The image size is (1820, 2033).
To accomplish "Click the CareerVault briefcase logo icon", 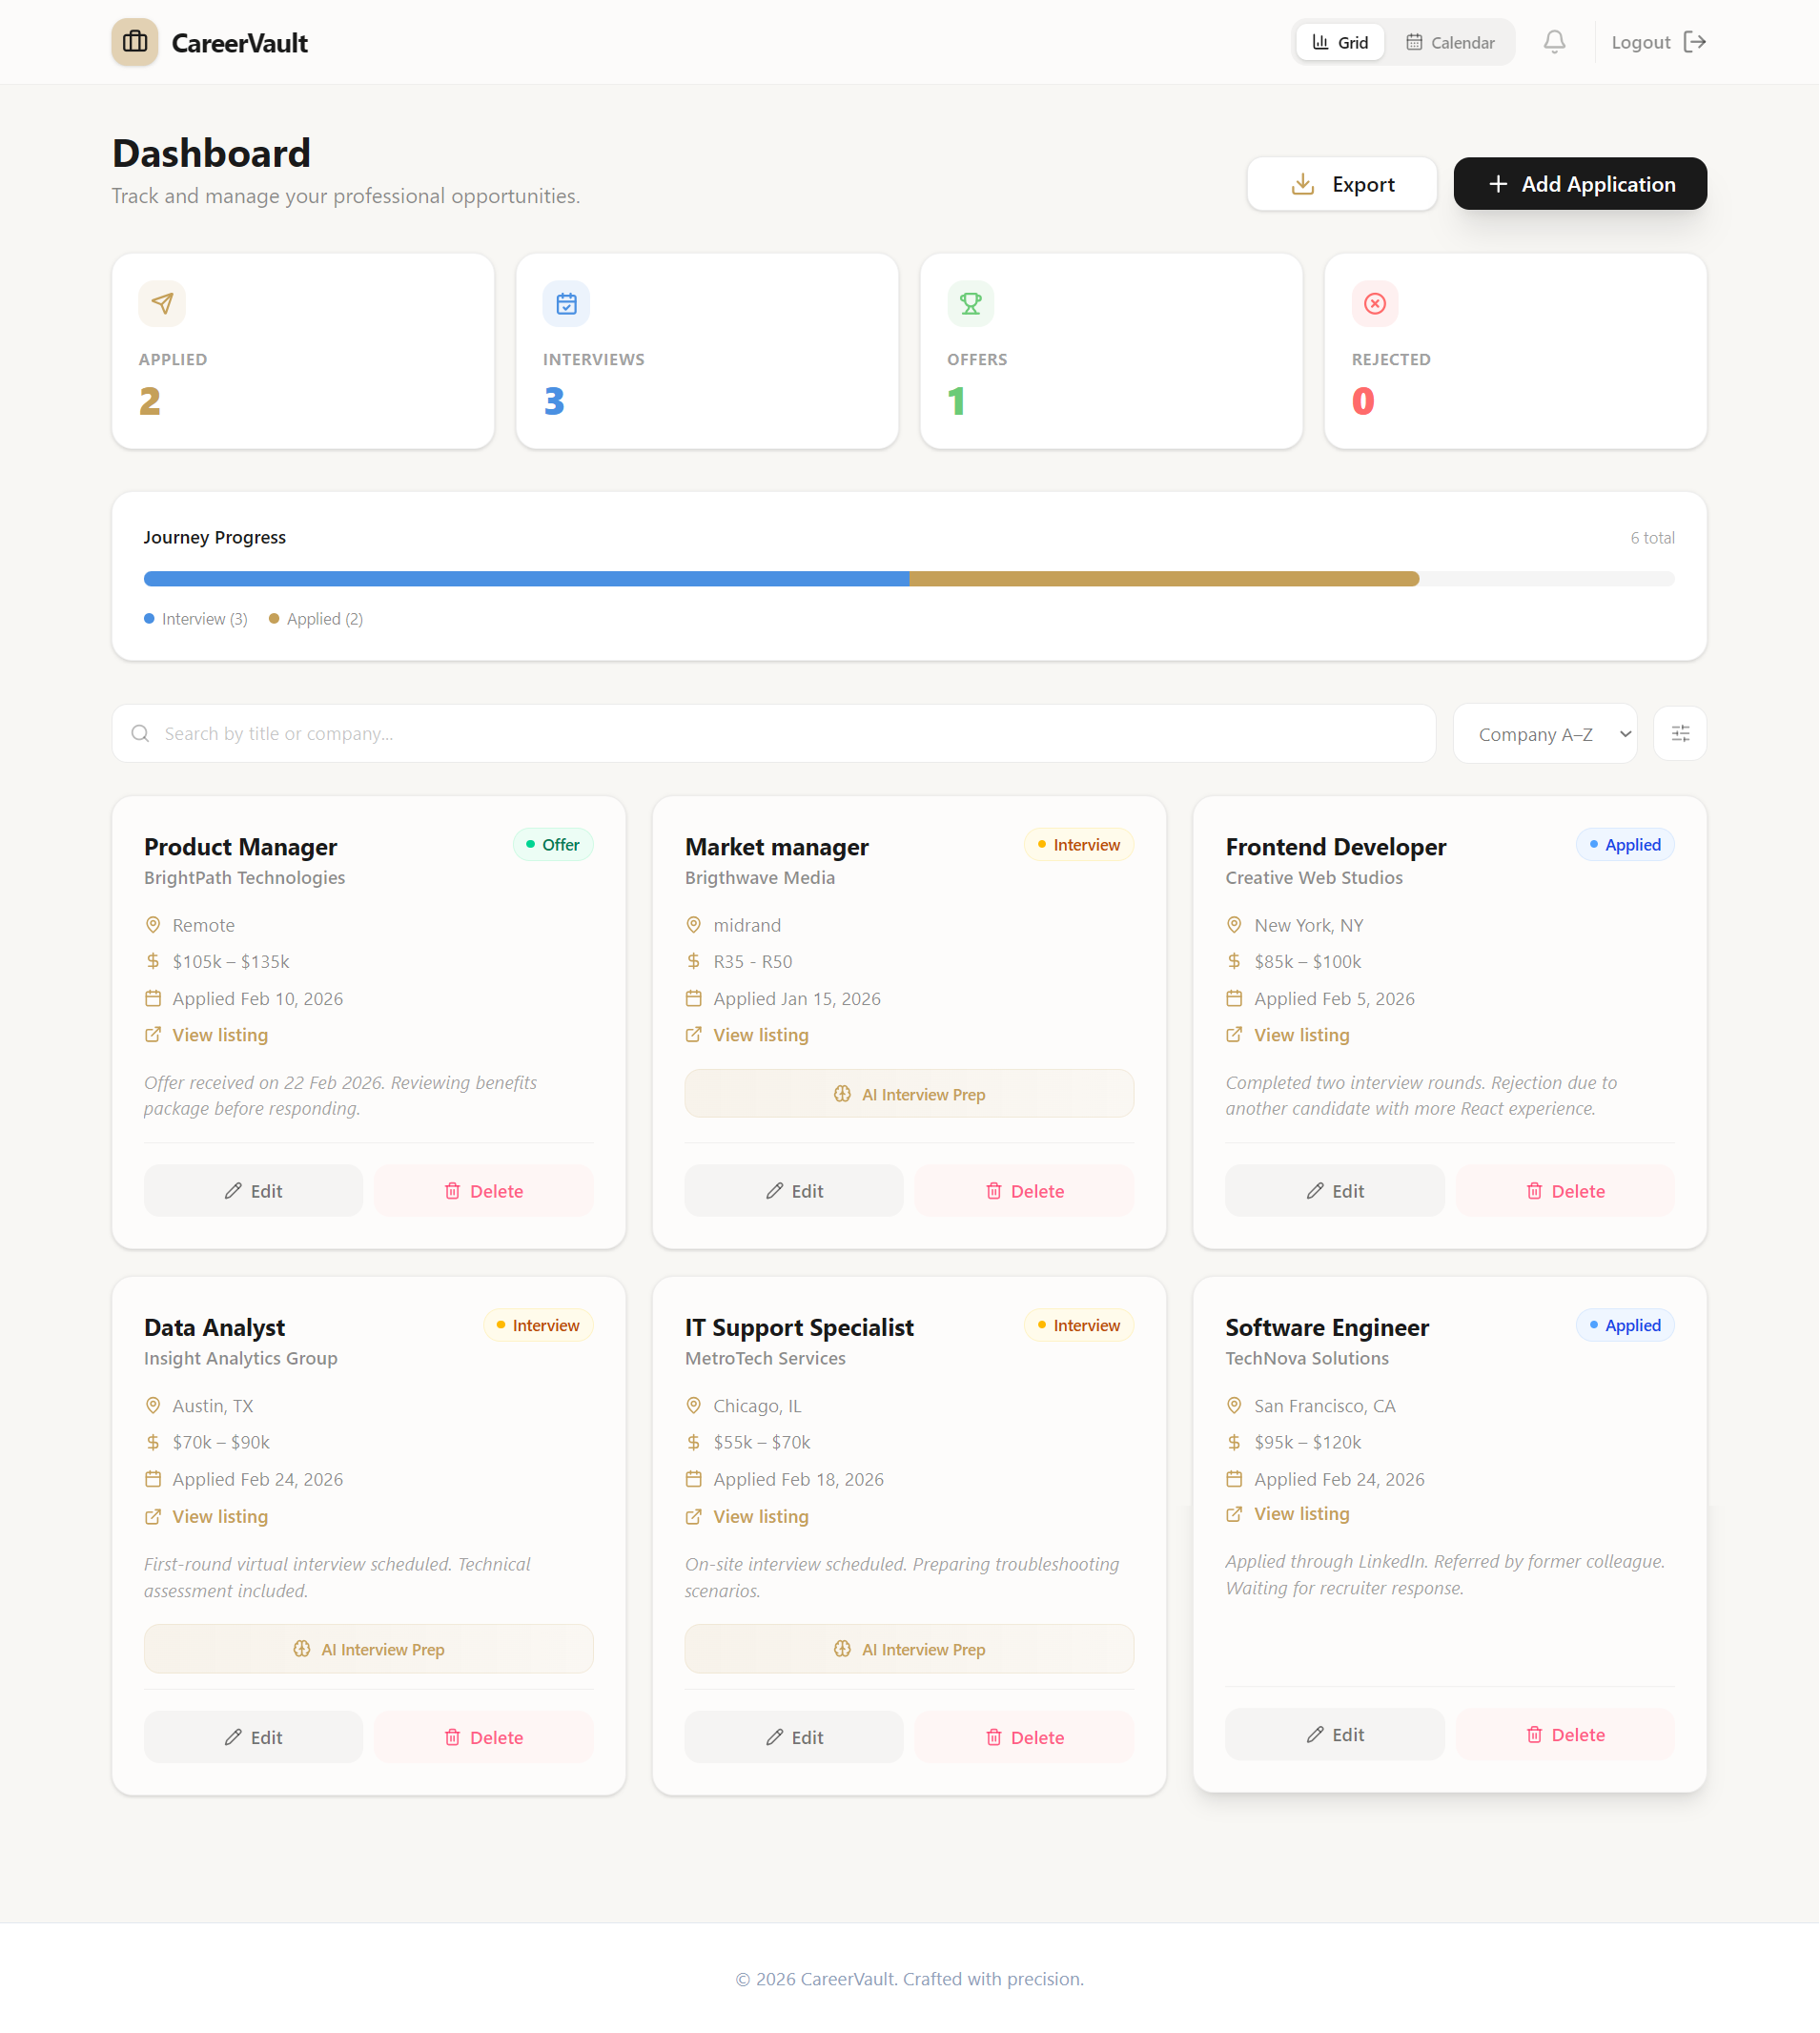I will coord(135,42).
